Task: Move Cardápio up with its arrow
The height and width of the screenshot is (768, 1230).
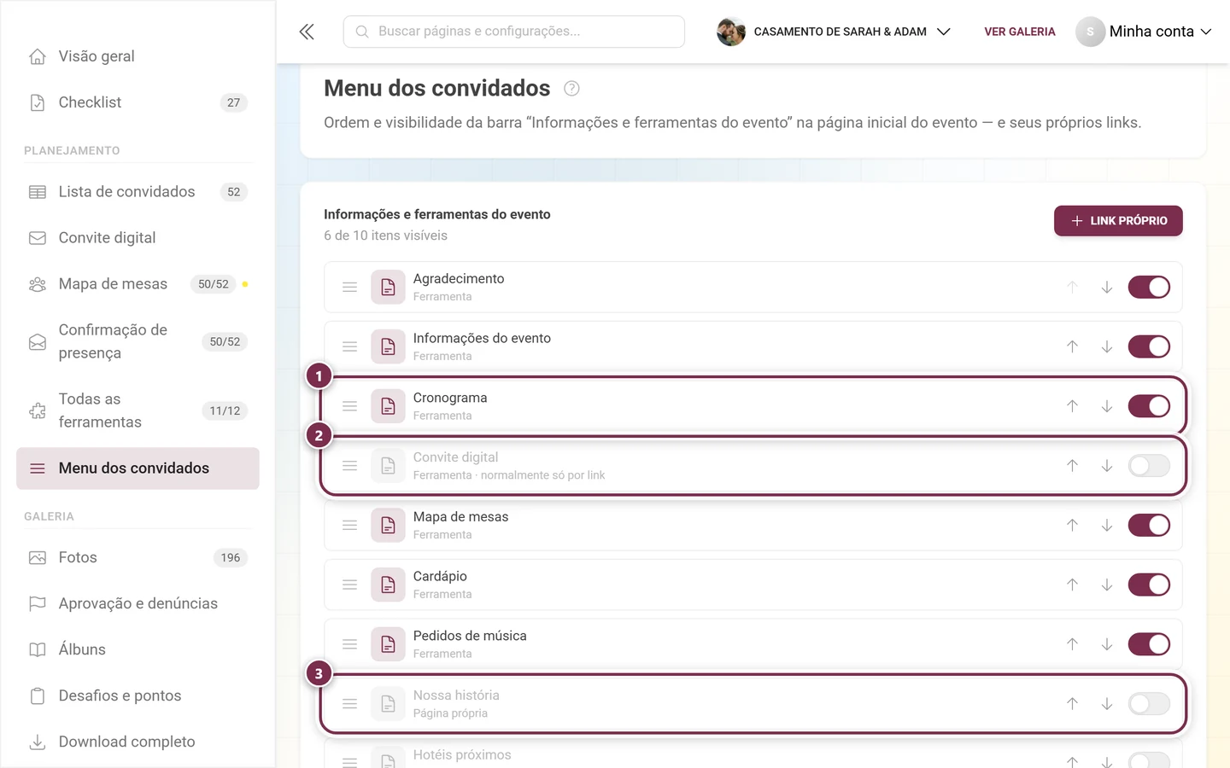Action: (1073, 585)
